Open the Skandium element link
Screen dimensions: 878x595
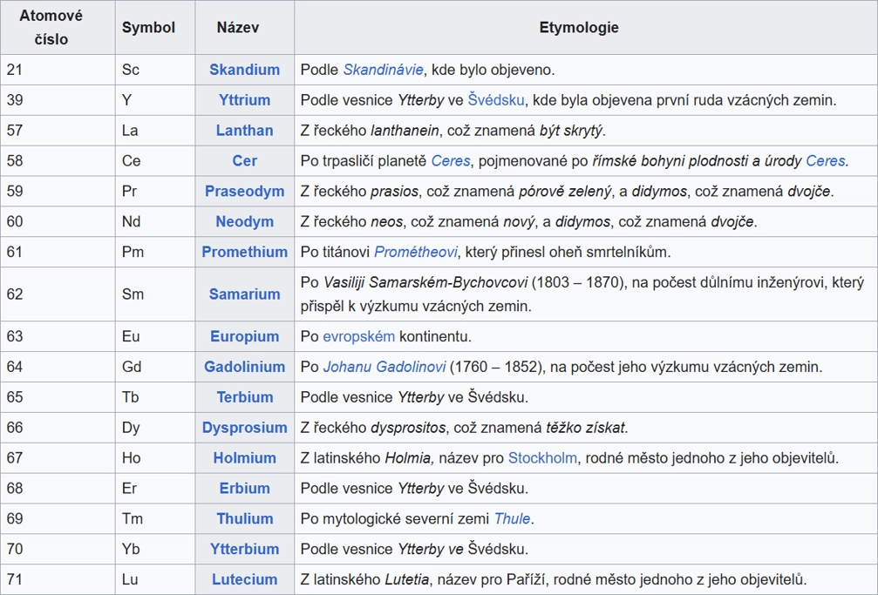[x=244, y=70]
